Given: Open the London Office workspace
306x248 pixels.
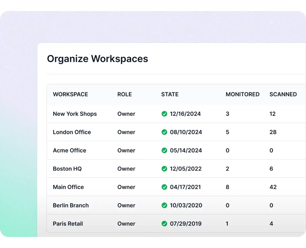Looking at the screenshot, I should click(72, 132).
